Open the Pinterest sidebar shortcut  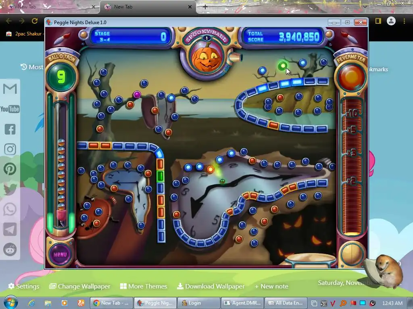10,169
